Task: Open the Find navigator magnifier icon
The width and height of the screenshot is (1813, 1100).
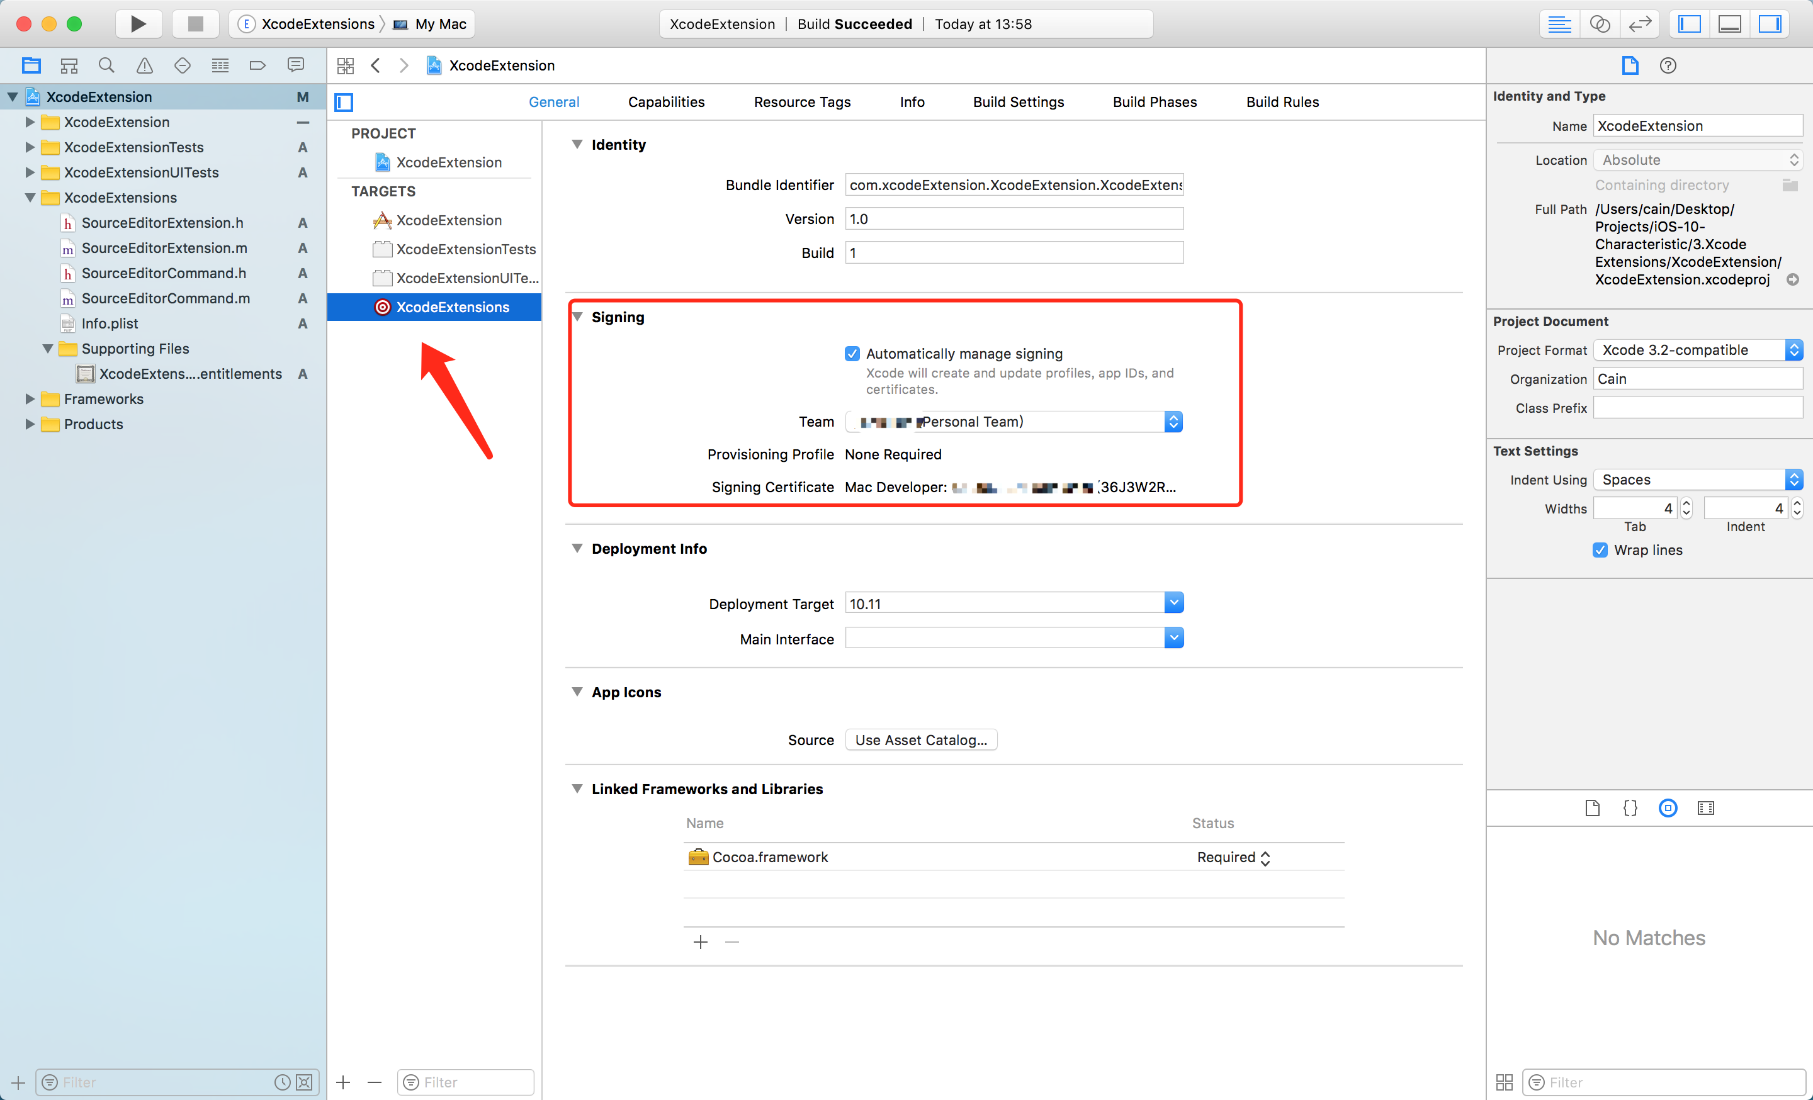Action: point(106,65)
